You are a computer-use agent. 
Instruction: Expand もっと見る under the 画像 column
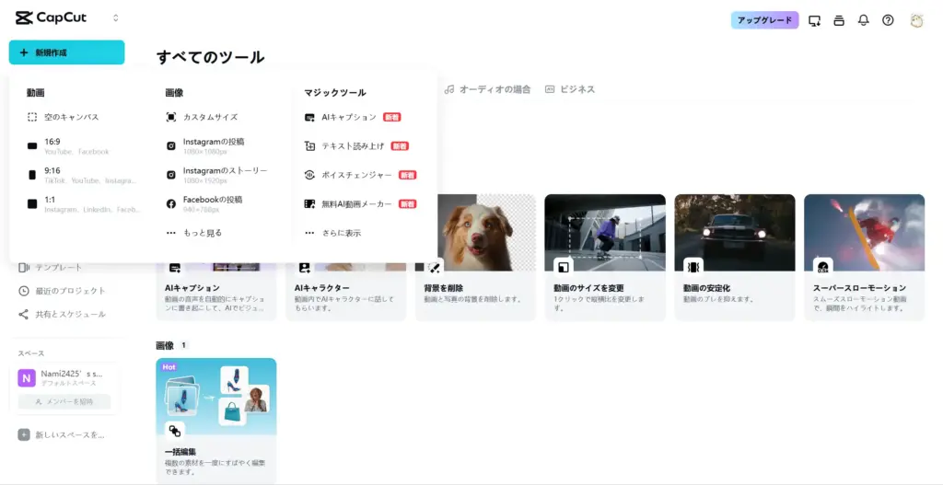[202, 233]
